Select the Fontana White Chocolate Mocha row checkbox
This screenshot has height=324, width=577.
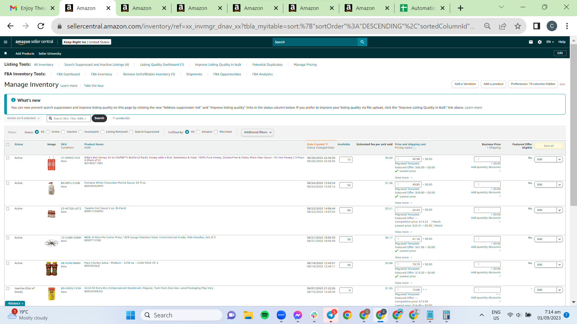click(8, 183)
